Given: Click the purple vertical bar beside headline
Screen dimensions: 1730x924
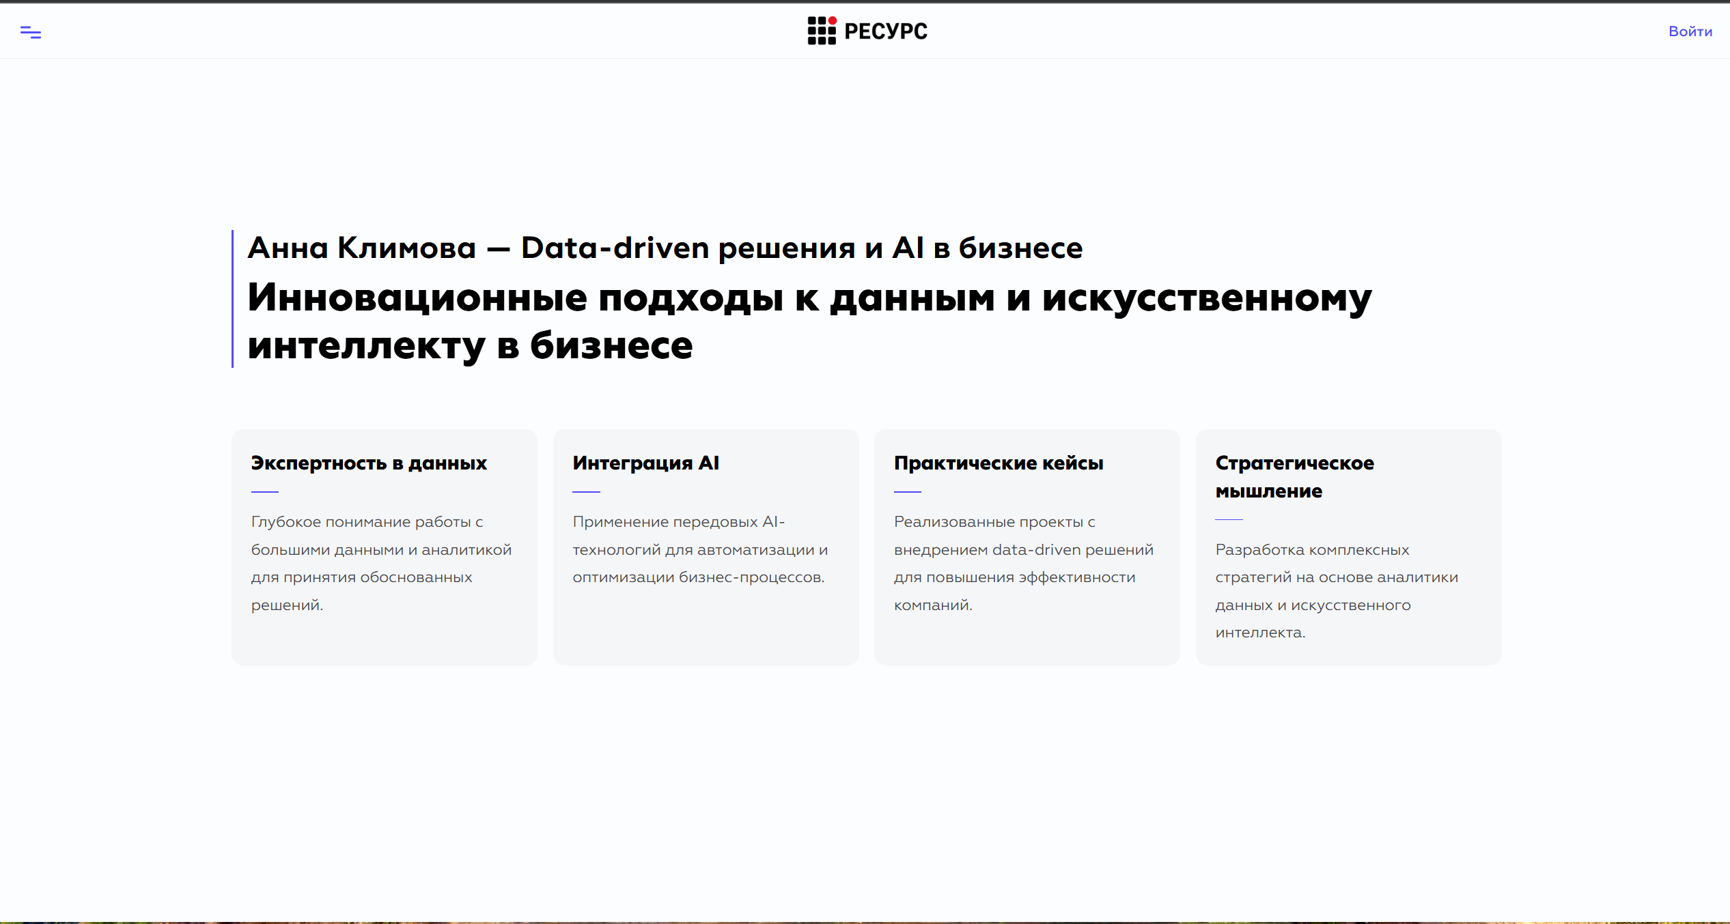Looking at the screenshot, I should [233, 299].
